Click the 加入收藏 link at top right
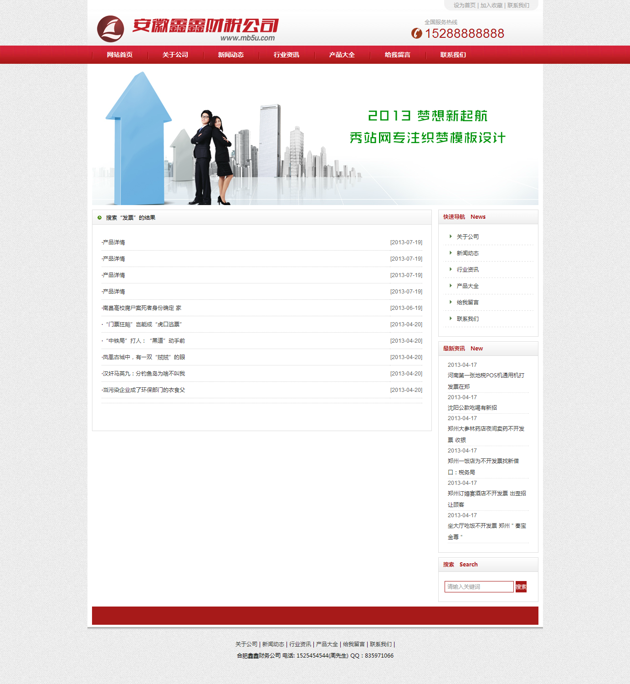630x684 pixels. tap(491, 5)
